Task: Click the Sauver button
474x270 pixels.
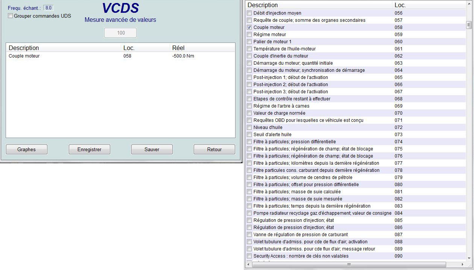Action: click(x=152, y=149)
